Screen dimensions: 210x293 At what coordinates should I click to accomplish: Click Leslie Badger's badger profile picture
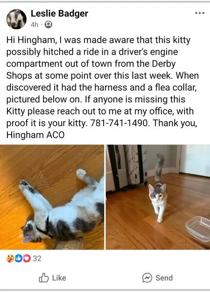coord(17,19)
